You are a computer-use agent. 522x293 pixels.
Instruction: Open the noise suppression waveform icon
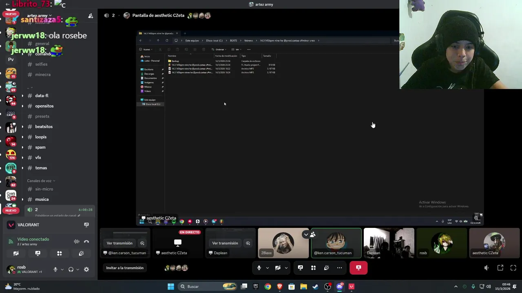77,241
